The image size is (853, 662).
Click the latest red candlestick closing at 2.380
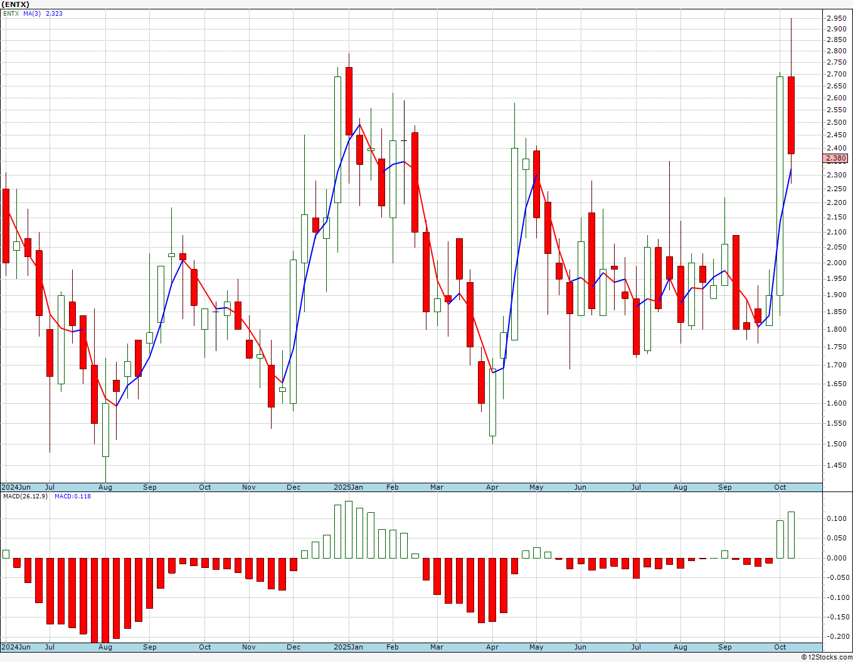791,115
